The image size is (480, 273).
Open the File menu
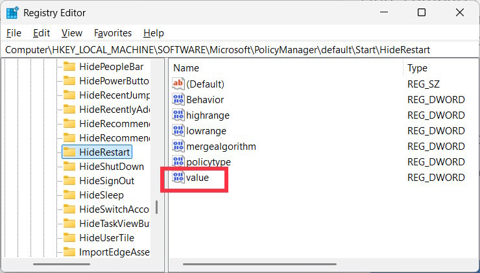(14, 33)
